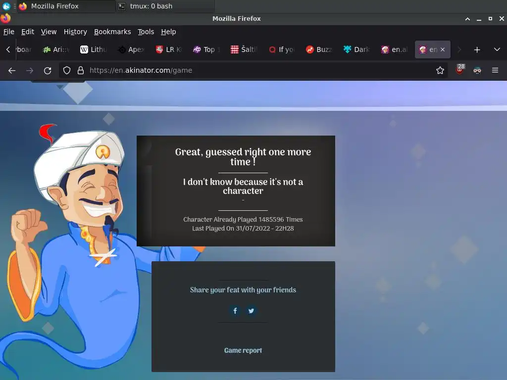The width and height of the screenshot is (507, 380).
Task: Select the tmux bash taskbar window entry
Action: click(x=165, y=6)
